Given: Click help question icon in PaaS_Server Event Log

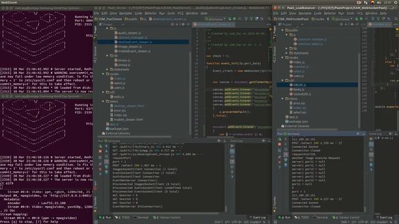Looking at the screenshot, I should pyautogui.click(x=232, y=177).
